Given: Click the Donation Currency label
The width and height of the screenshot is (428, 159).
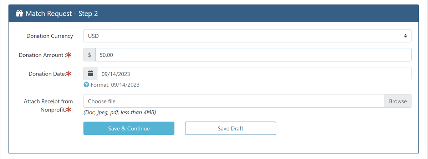Looking at the screenshot, I should tap(50, 36).
